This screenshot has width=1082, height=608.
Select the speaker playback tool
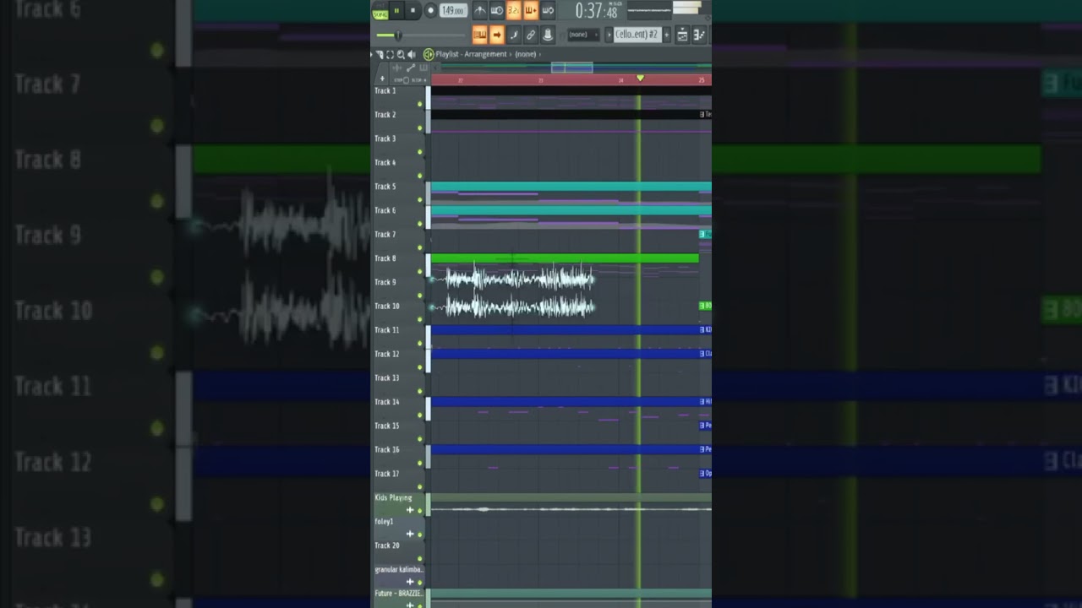click(x=412, y=55)
